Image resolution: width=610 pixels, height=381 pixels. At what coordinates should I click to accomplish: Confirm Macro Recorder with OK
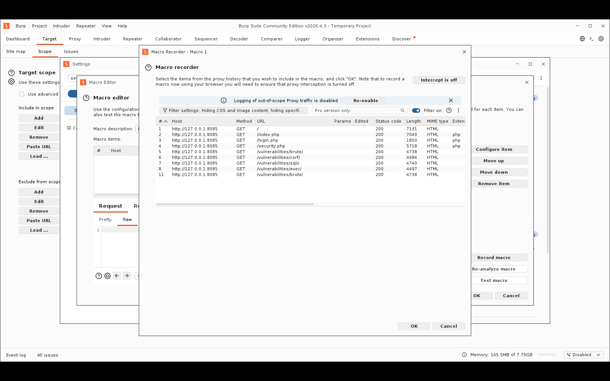point(414,326)
